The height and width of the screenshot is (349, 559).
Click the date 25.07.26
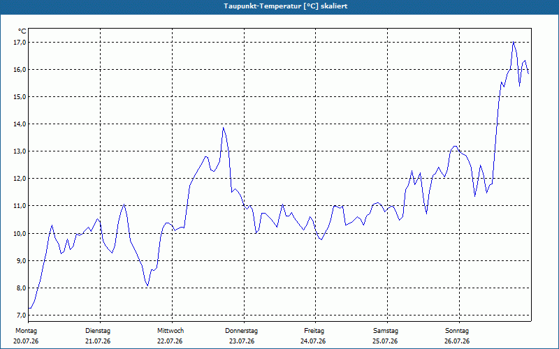coord(385,341)
